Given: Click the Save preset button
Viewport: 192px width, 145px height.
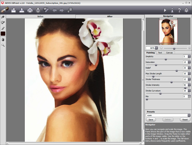Looking at the screenshot, I should (x=151, y=120).
